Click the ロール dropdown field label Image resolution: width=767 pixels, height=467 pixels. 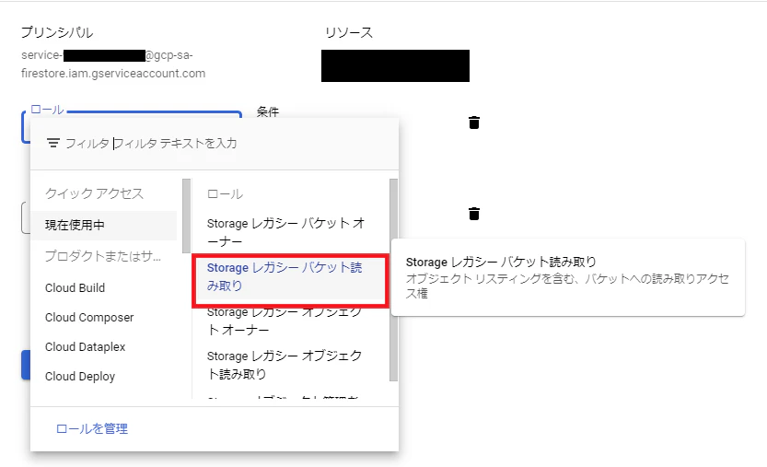[47, 110]
